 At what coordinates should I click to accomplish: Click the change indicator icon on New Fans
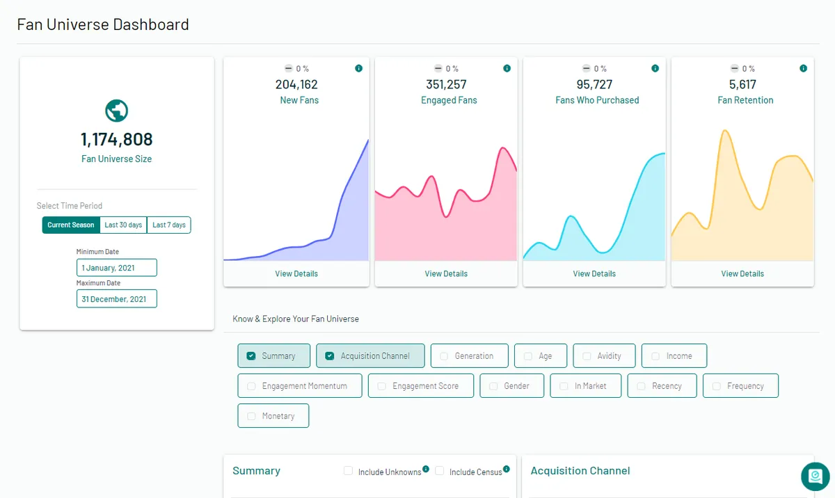289,68
